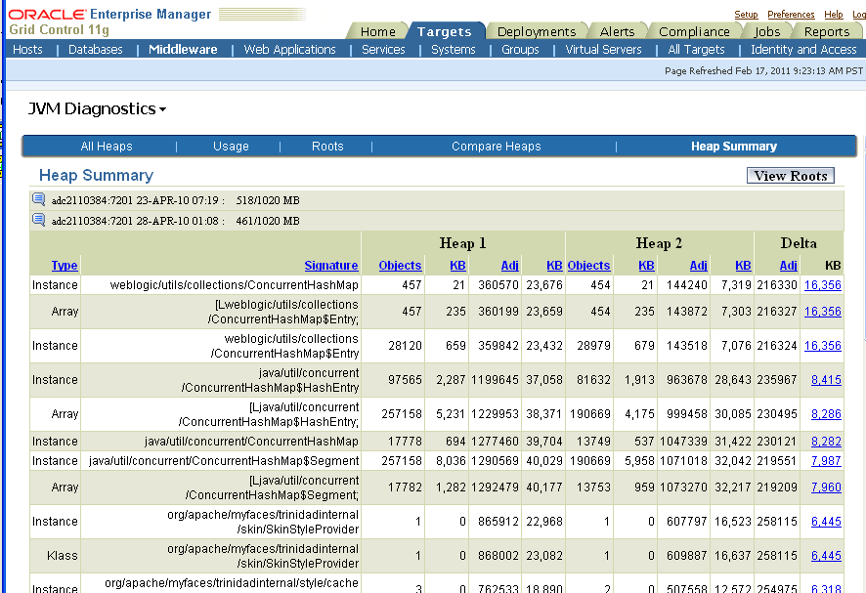Click the comment icon for the 28-APR-10 heap
The image size is (866, 593).
click(39, 220)
